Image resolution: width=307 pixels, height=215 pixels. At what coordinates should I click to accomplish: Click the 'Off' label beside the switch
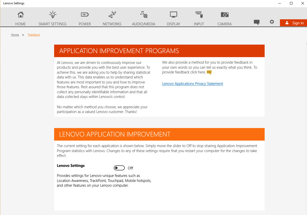(x=130, y=168)
